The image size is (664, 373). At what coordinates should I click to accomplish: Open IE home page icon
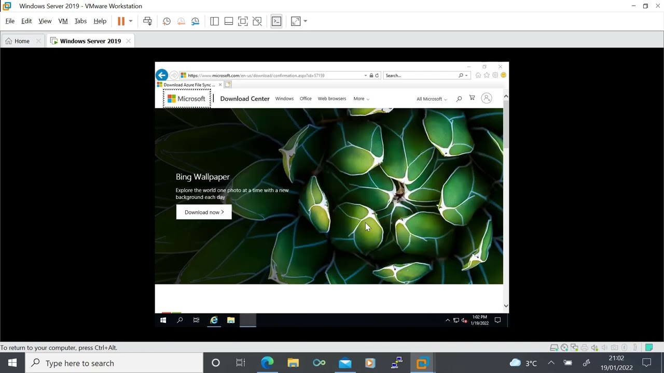(x=478, y=76)
